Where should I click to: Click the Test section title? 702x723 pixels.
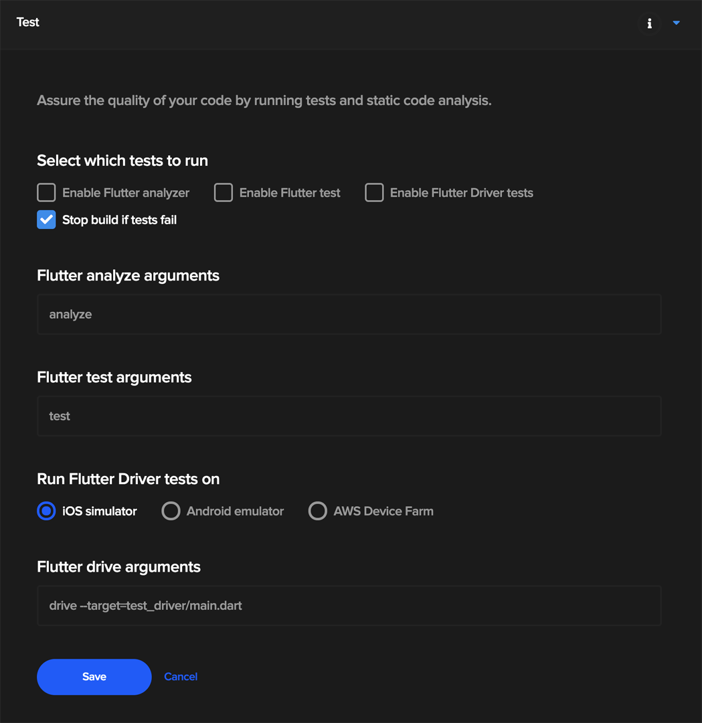27,22
